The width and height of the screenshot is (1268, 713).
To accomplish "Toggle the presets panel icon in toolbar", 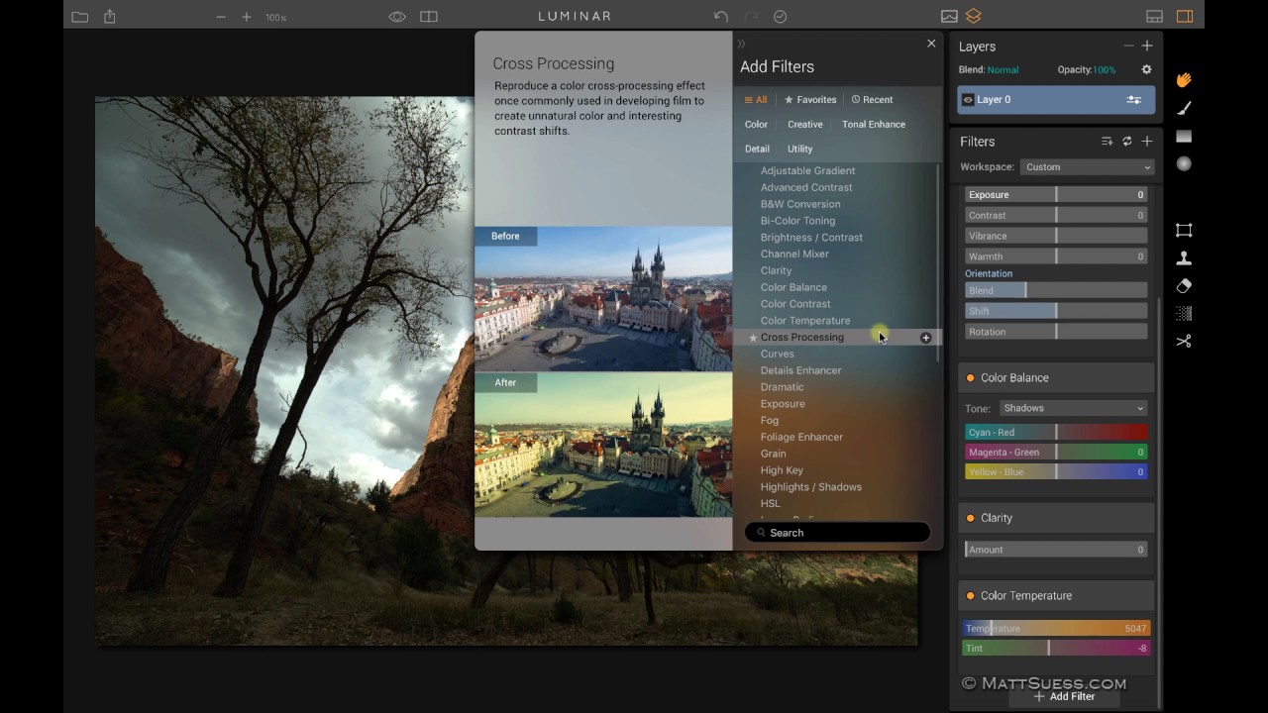I will [1154, 17].
